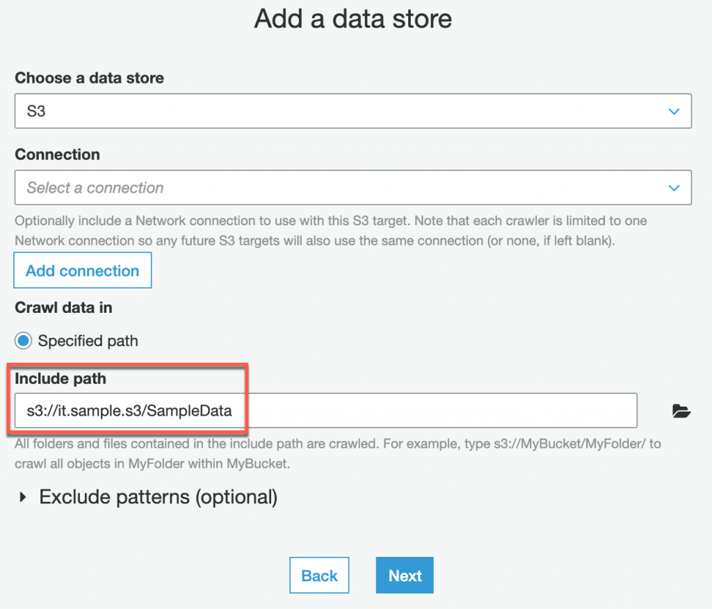Open the 'Select a connection' dropdown
Screen dimensions: 712x609
point(353,188)
